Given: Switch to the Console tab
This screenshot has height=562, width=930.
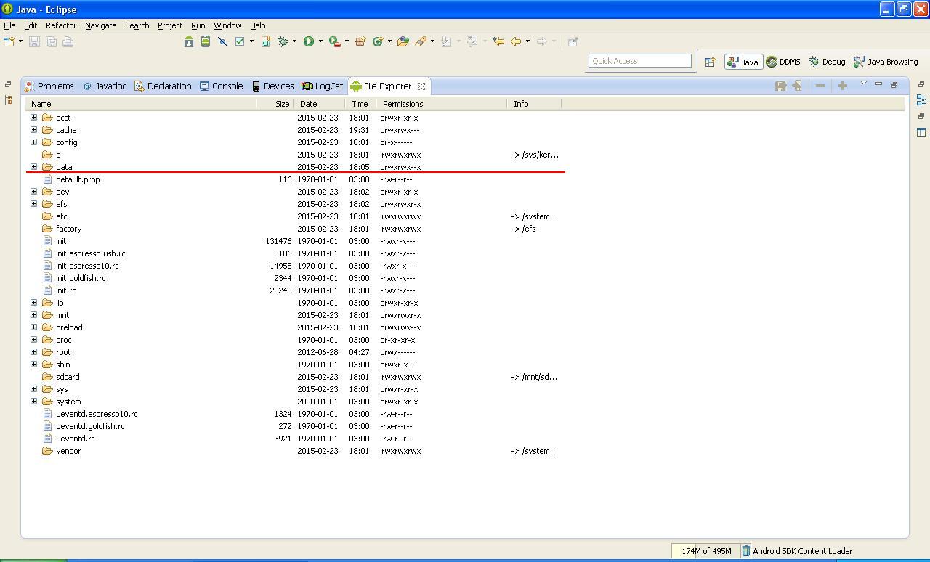Looking at the screenshot, I should click(x=221, y=86).
